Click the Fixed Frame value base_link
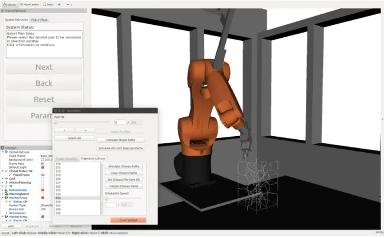The height and width of the screenshot is (238, 384). [x=47, y=156]
